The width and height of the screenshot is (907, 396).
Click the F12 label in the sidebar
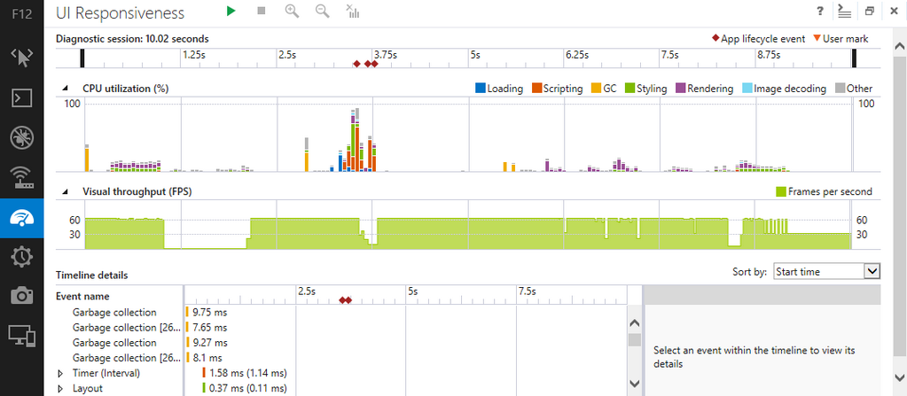point(22,13)
